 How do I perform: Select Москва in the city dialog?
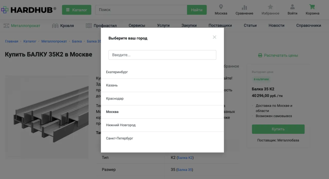[x=112, y=112]
